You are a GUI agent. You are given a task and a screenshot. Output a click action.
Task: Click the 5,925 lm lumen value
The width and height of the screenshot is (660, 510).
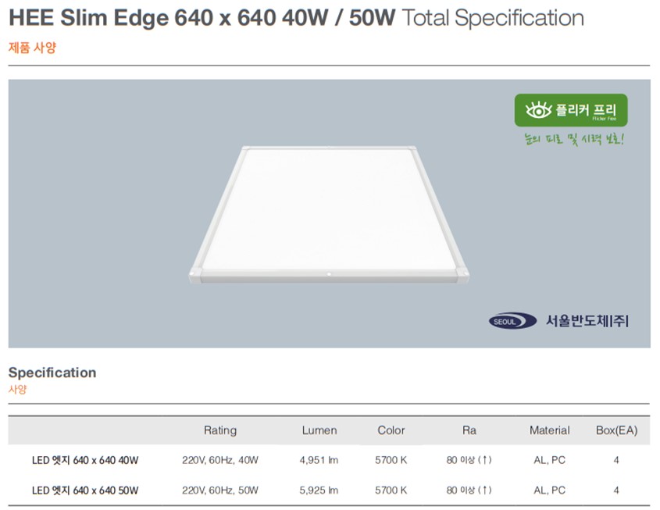click(319, 490)
